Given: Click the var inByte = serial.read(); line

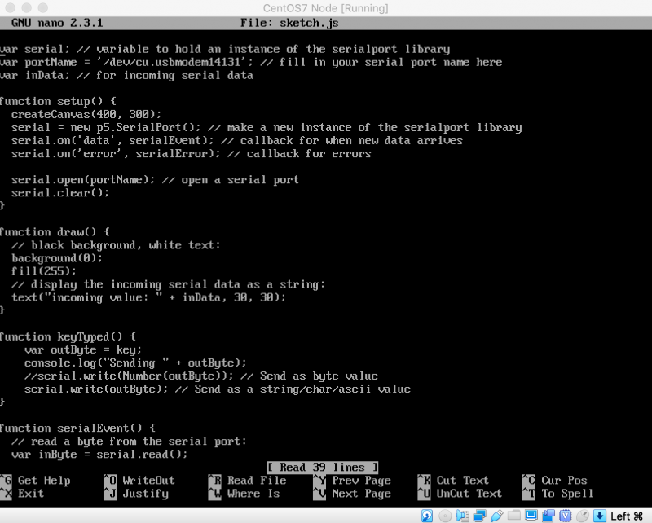Looking at the screenshot, I should coord(99,455).
